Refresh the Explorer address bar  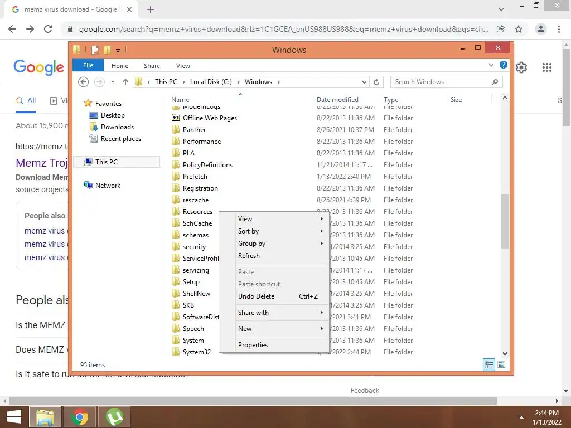[376, 82]
